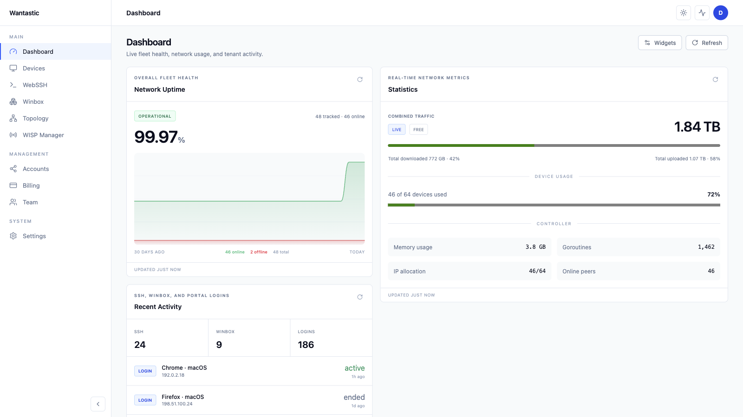Click the Settings gear icon
The image size is (743, 417).
[x=13, y=236]
